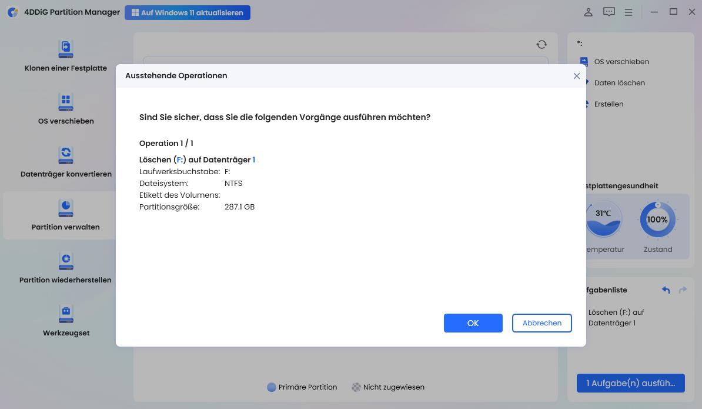Click the 287.1 GB partition size value
This screenshot has width=702, height=409.
coord(239,207)
